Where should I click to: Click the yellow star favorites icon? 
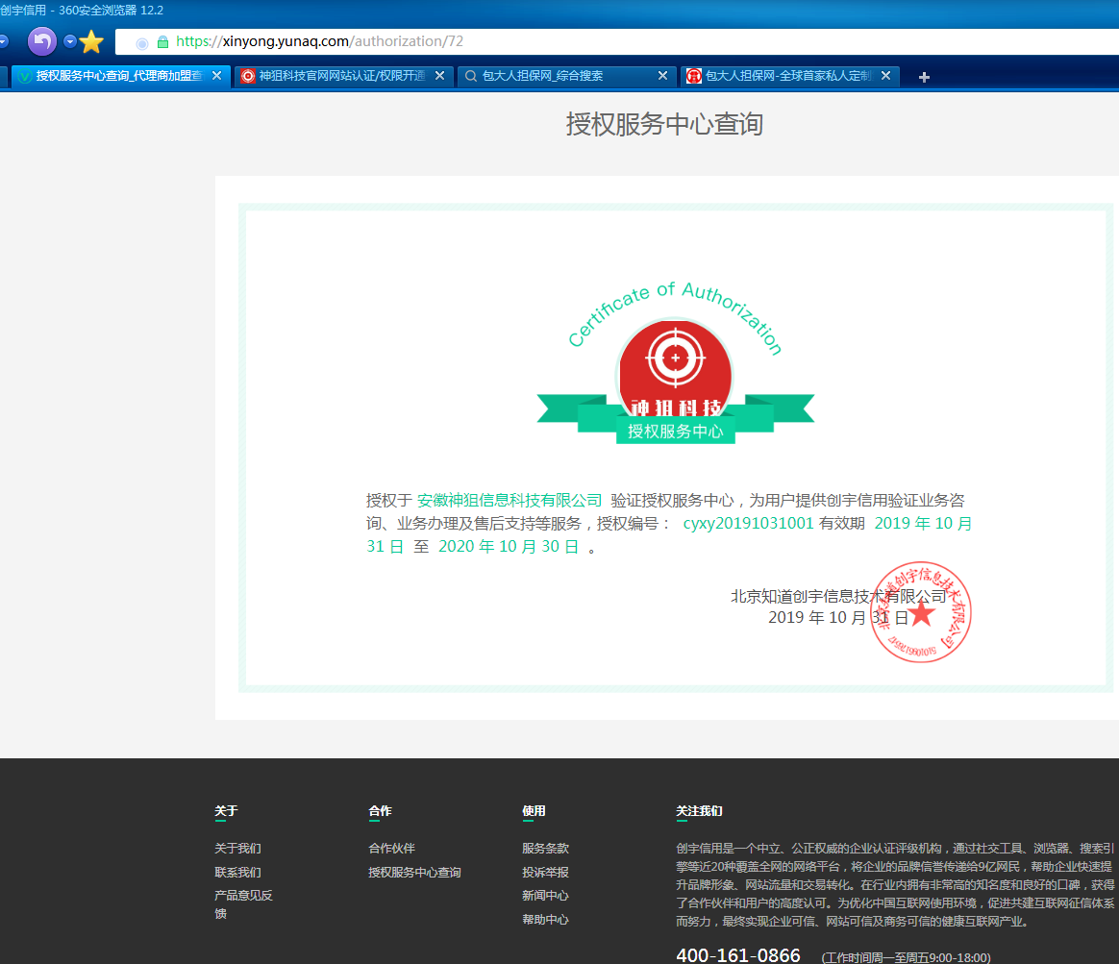[x=91, y=42]
